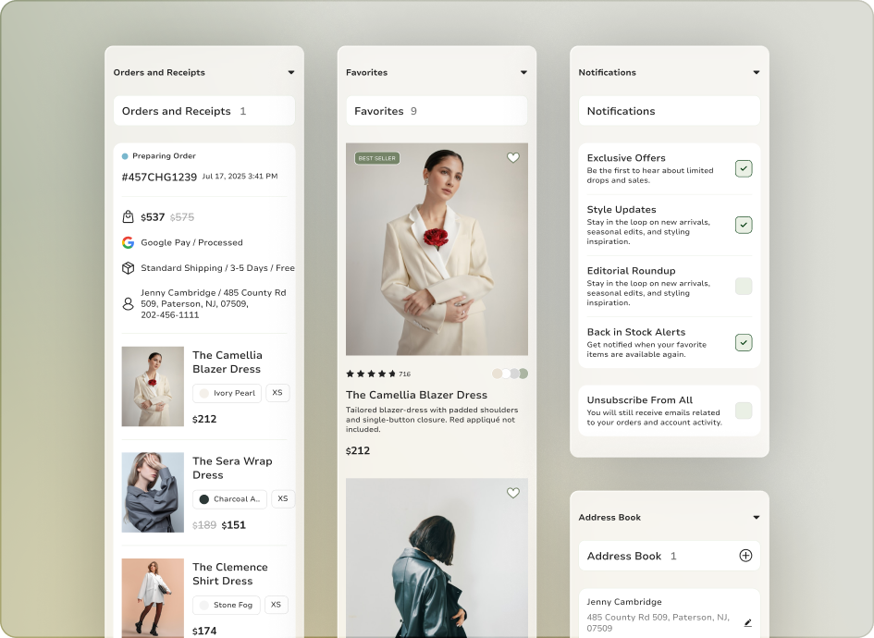Add new address with plus icon

pyautogui.click(x=745, y=556)
